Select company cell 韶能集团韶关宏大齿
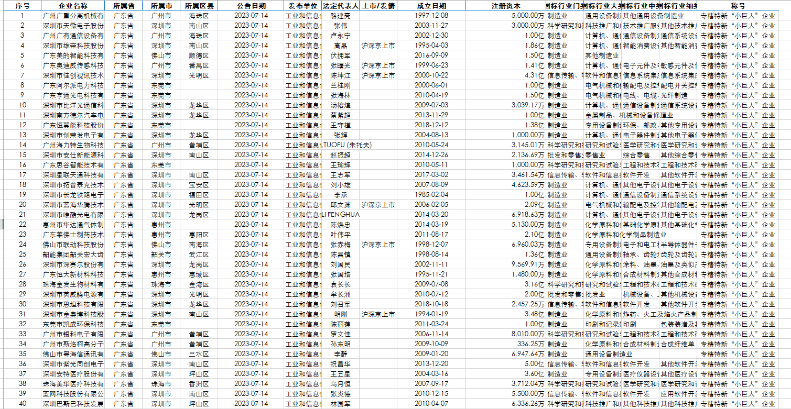This screenshot has height=409, width=791. tap(73, 255)
